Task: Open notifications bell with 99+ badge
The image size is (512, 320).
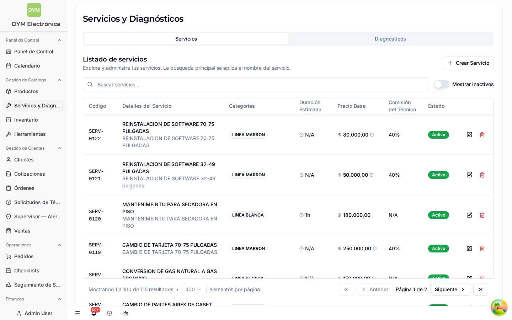Action: [94, 313]
